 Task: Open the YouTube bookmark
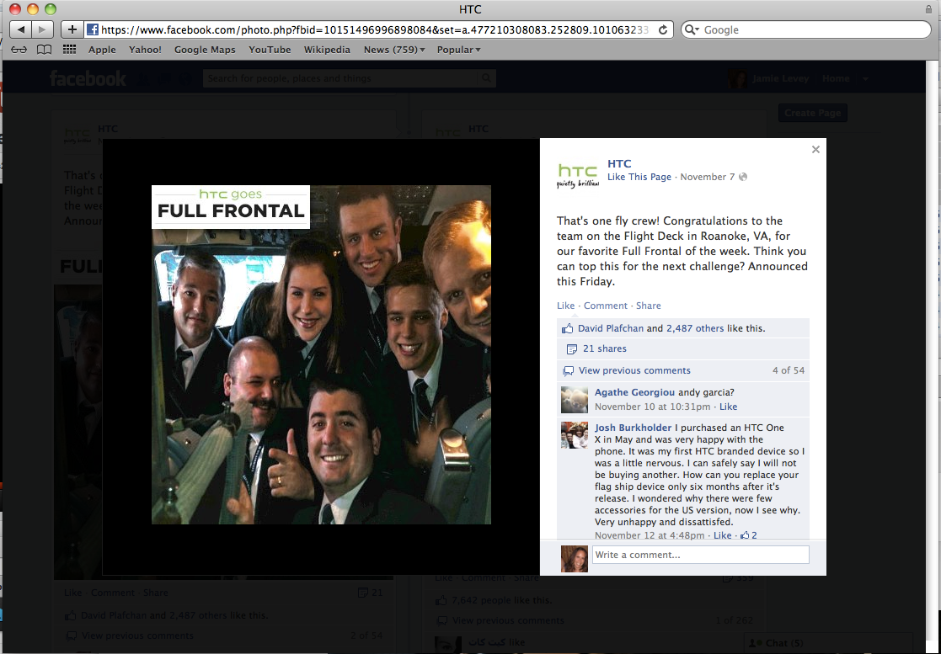pyautogui.click(x=270, y=50)
